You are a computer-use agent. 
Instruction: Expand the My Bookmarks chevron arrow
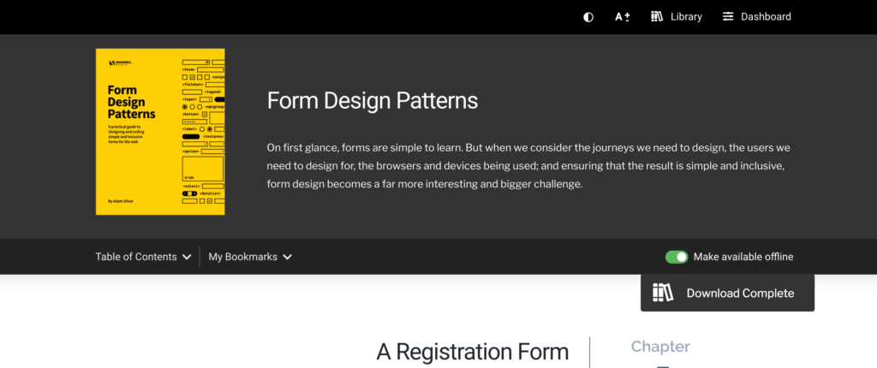tap(287, 257)
